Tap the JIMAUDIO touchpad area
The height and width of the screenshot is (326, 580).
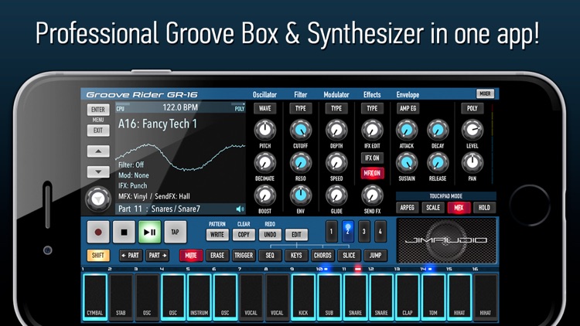(x=446, y=240)
